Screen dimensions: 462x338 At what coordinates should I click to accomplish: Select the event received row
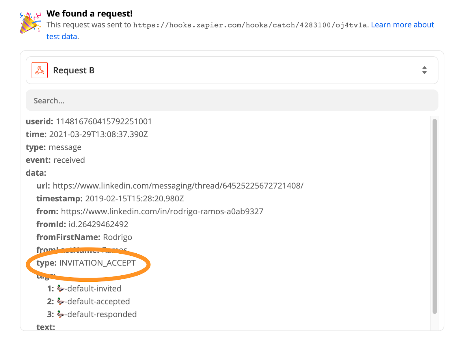[55, 160]
